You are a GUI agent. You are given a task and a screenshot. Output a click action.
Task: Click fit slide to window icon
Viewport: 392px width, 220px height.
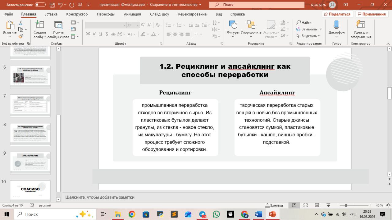[388, 205]
